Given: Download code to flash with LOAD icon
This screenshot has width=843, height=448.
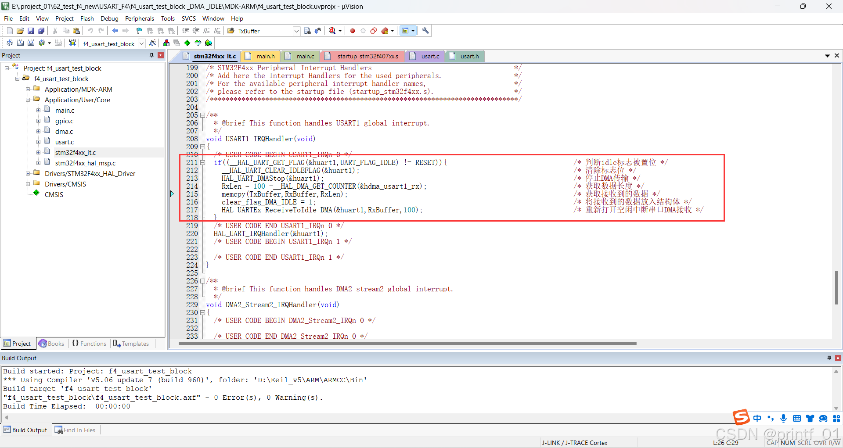Looking at the screenshot, I should click(73, 43).
